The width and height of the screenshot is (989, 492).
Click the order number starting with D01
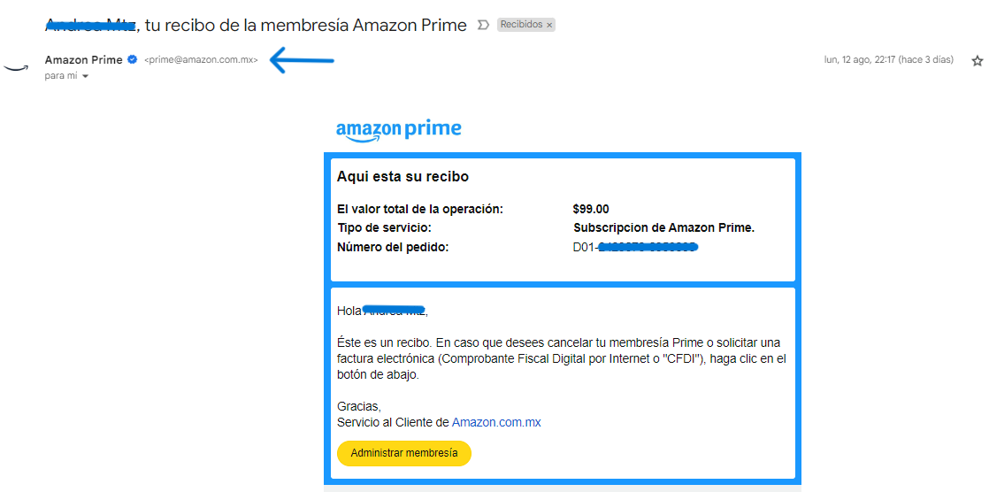[x=635, y=247]
